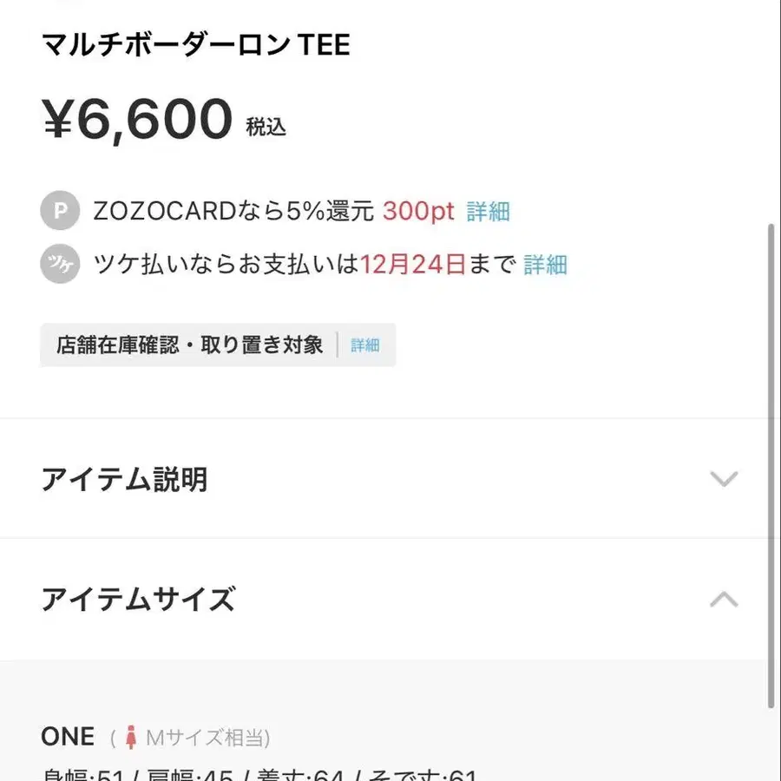Click the Mサイズ相当 size note

click(x=207, y=738)
